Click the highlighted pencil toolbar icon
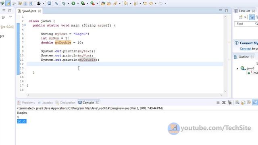258x145 pixels. tap(8, 3)
